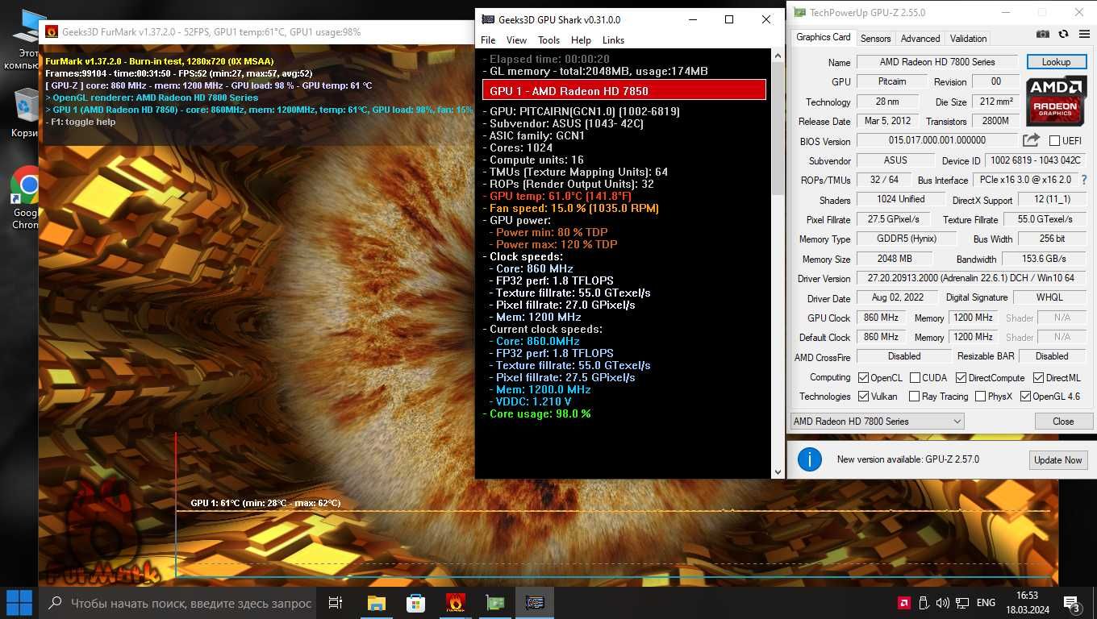Click the FurMark title bar icon
The height and width of the screenshot is (619, 1097).
(x=52, y=32)
